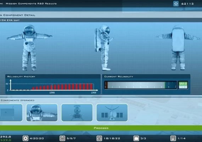The width and height of the screenshot is (202, 142).
Task: Click the tools icon beside 1/14
Action: [x=173, y=138]
